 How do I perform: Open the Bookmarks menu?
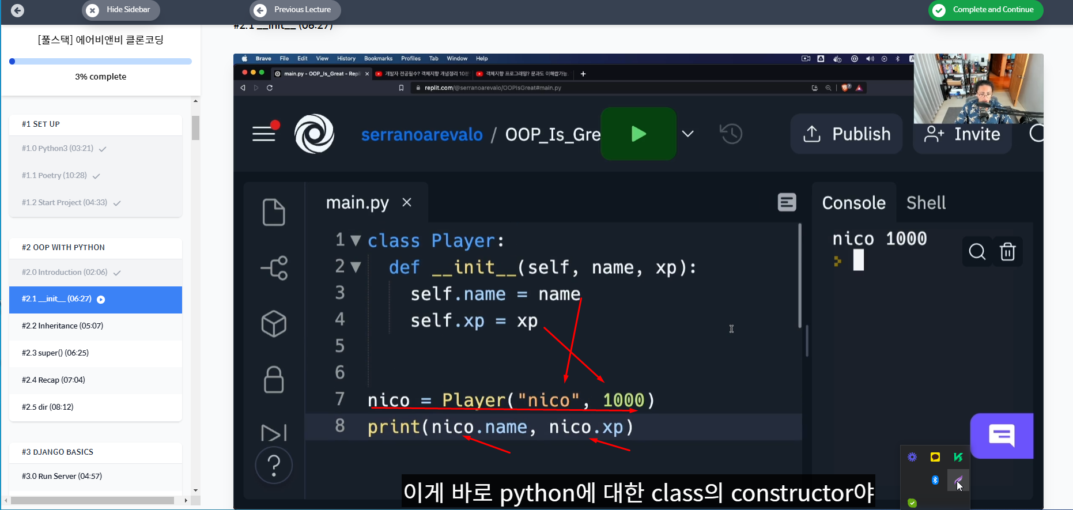(378, 59)
